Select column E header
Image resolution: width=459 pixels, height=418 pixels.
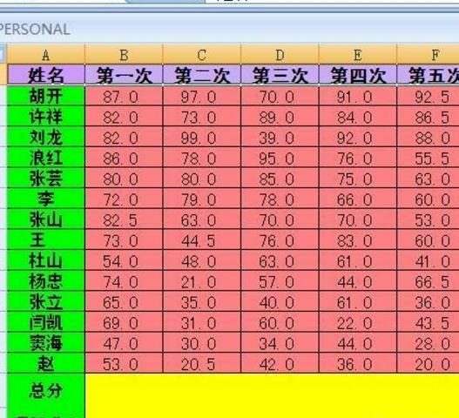pos(358,54)
